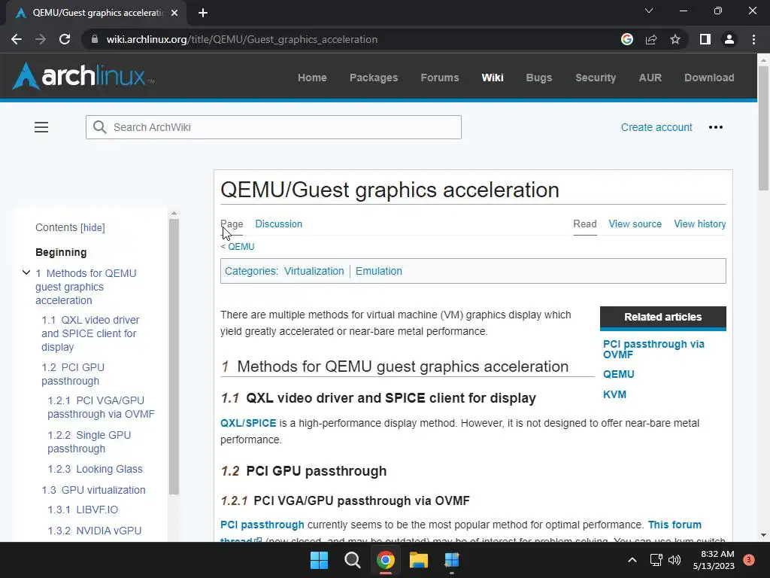Reload the page with refresh icon

(65, 39)
